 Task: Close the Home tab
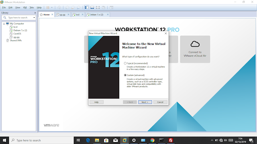click(52, 14)
